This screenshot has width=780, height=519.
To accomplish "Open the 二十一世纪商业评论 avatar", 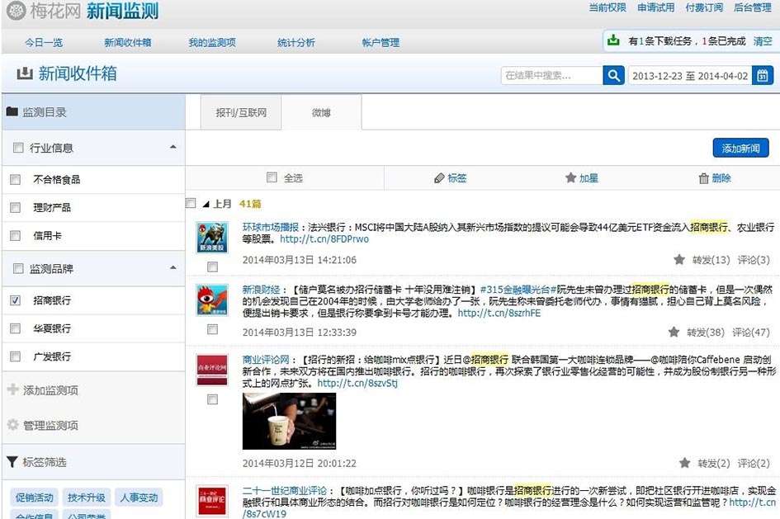I will [x=212, y=500].
